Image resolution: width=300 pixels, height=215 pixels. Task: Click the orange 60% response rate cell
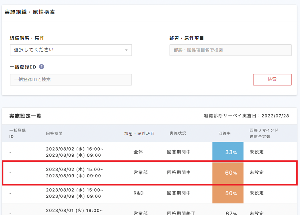pyautogui.click(x=228, y=173)
